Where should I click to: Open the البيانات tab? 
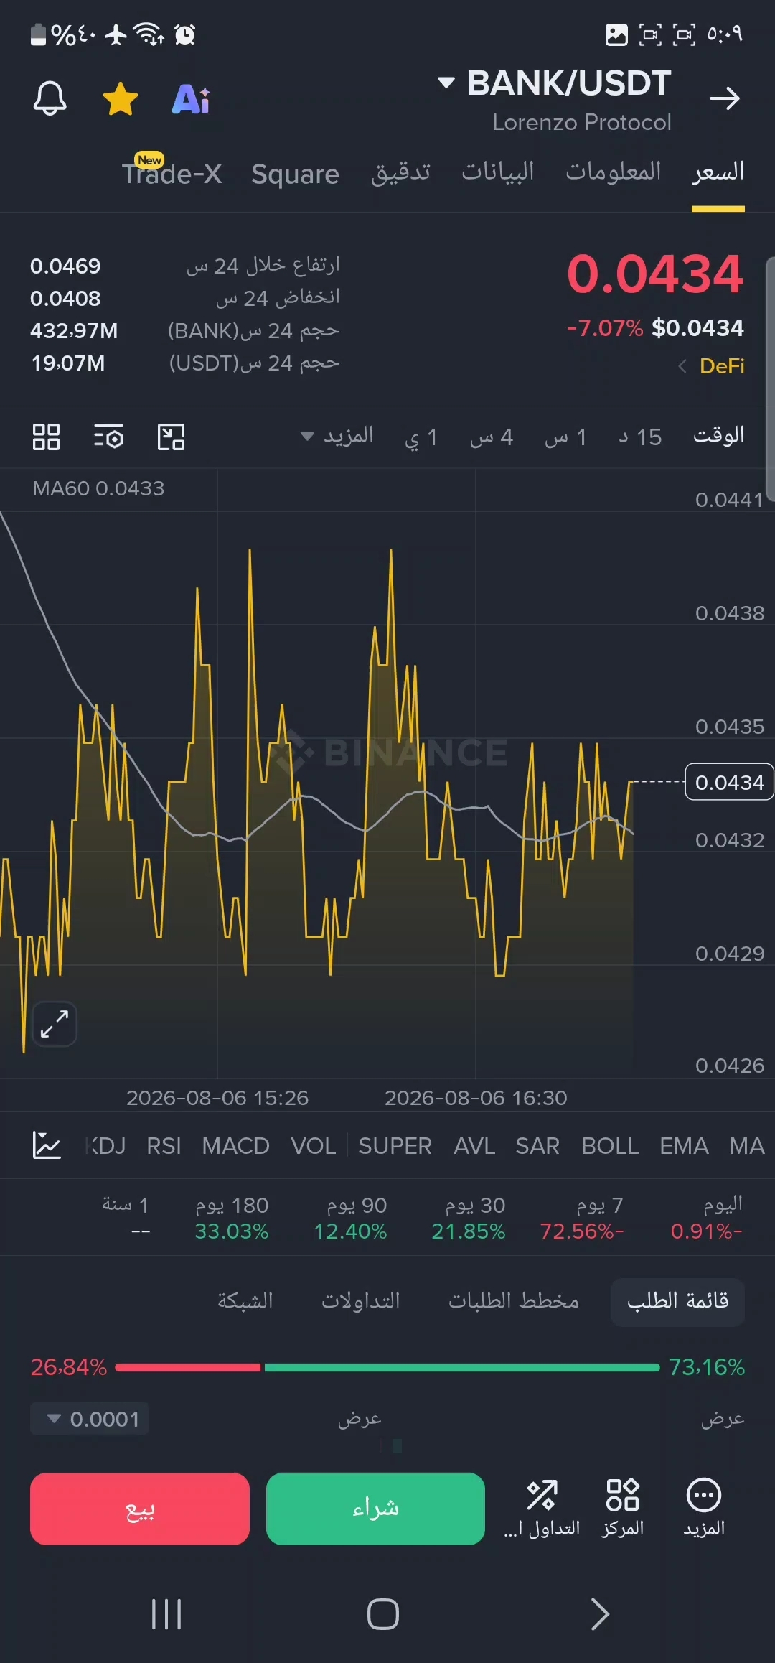pos(498,171)
